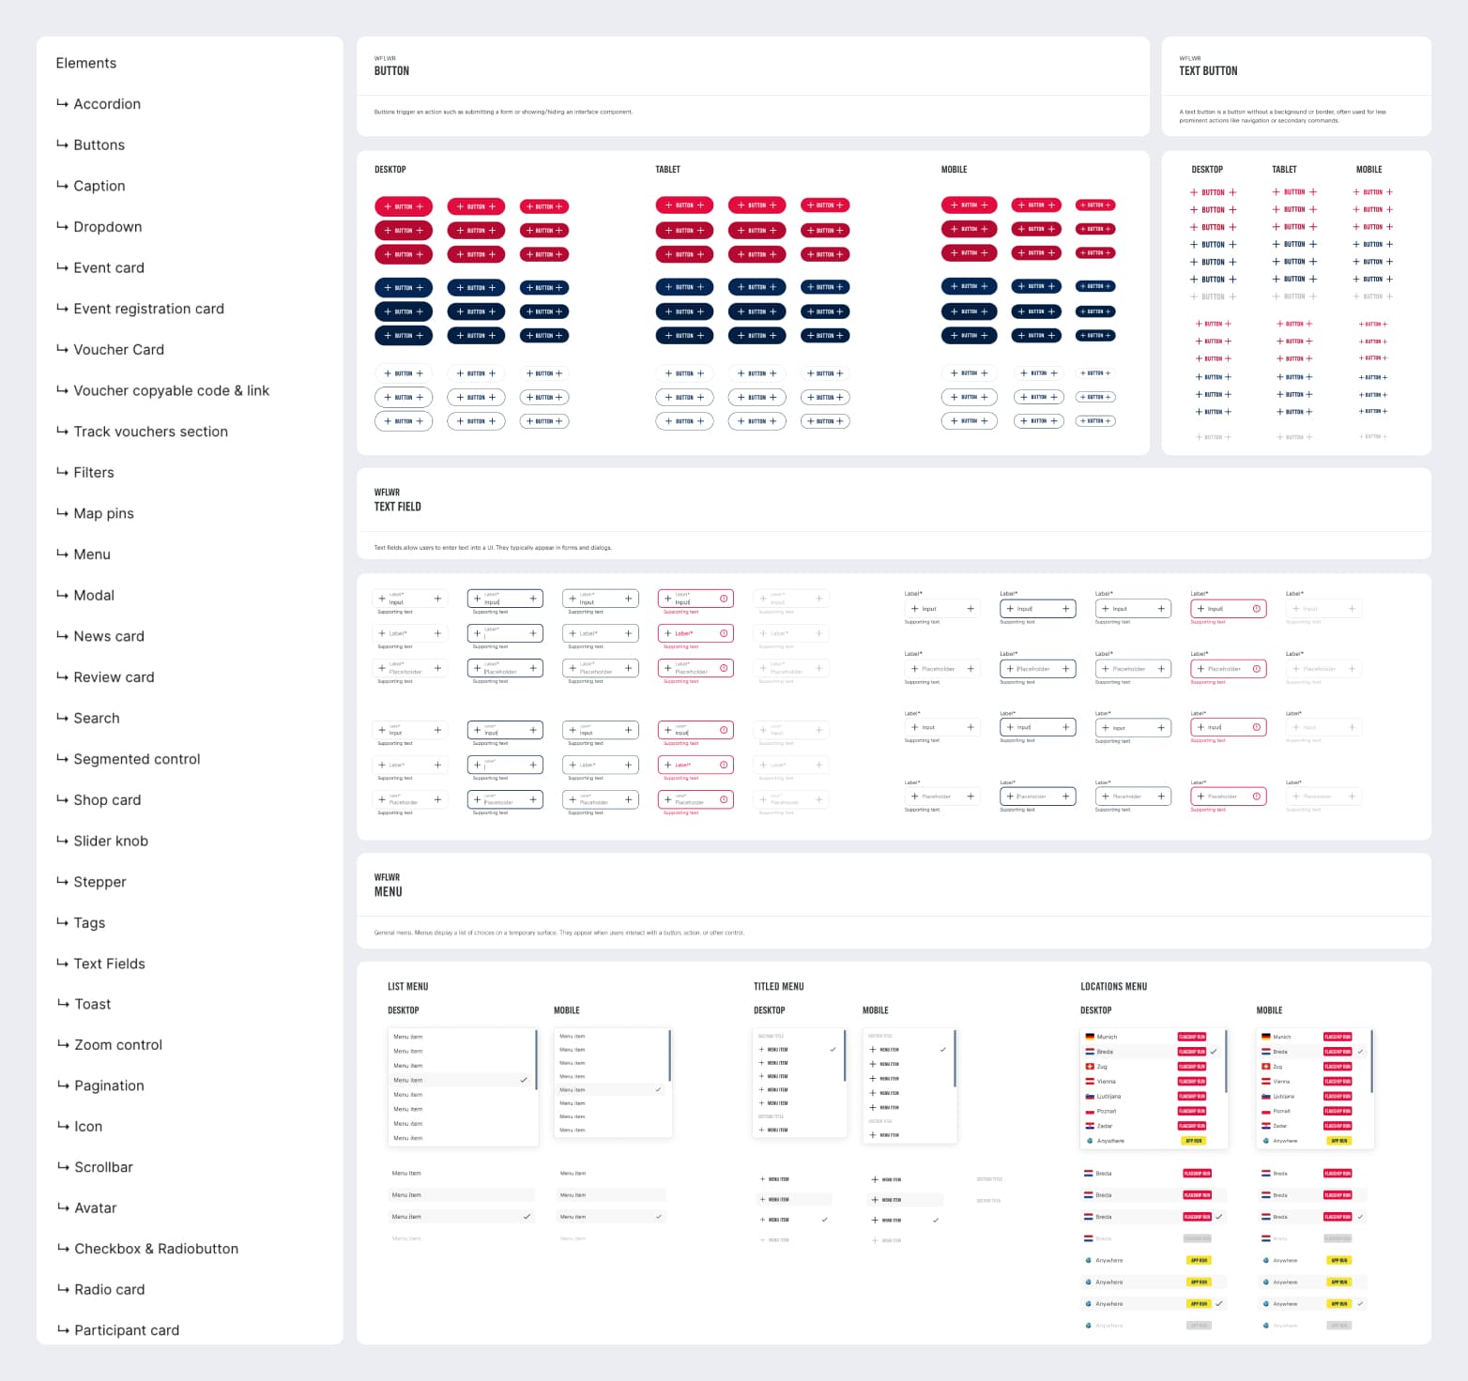Open the Stepper entry in Elements sidebar
This screenshot has height=1381, width=1468.
click(99, 882)
